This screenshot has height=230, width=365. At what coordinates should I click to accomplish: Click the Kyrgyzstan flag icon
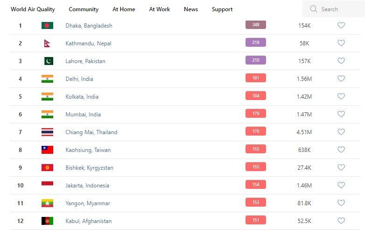click(47, 168)
